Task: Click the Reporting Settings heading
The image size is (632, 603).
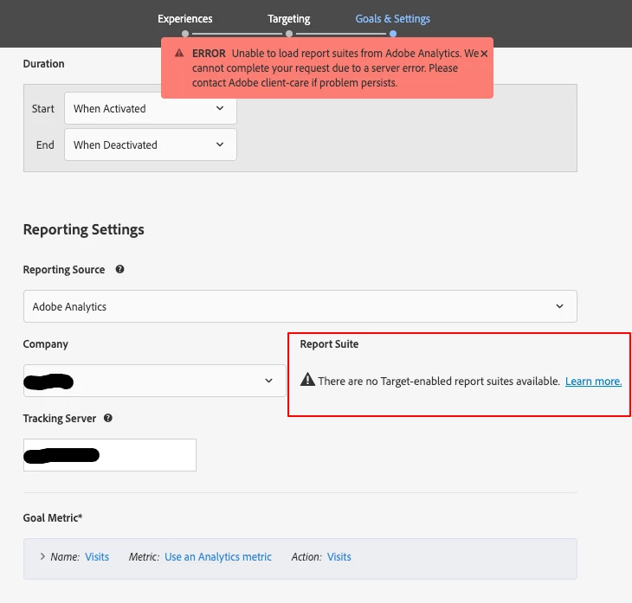Action: click(83, 229)
